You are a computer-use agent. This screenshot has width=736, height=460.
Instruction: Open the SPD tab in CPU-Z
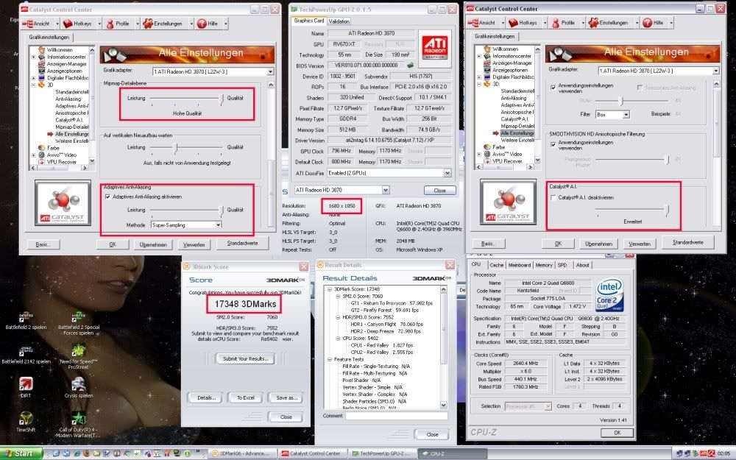point(562,265)
